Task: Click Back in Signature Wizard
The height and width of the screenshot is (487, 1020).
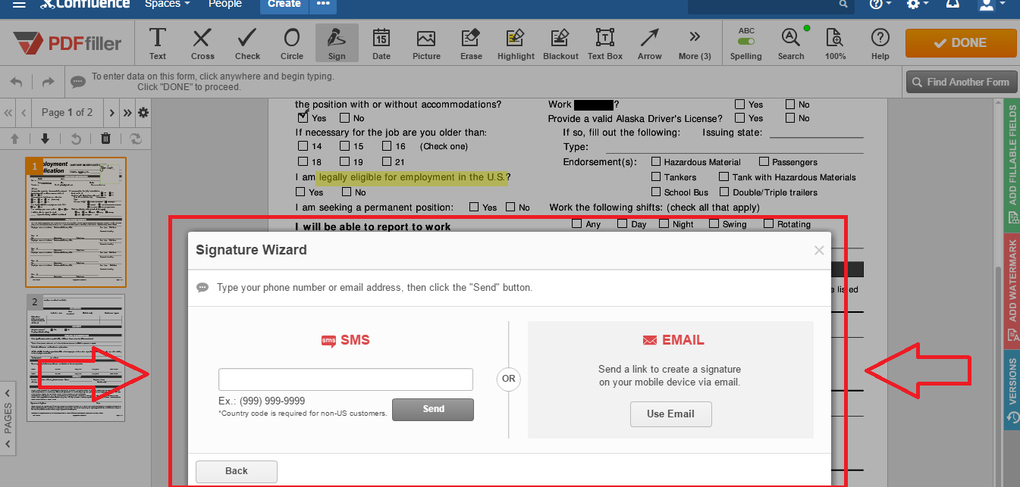Action: pos(237,471)
